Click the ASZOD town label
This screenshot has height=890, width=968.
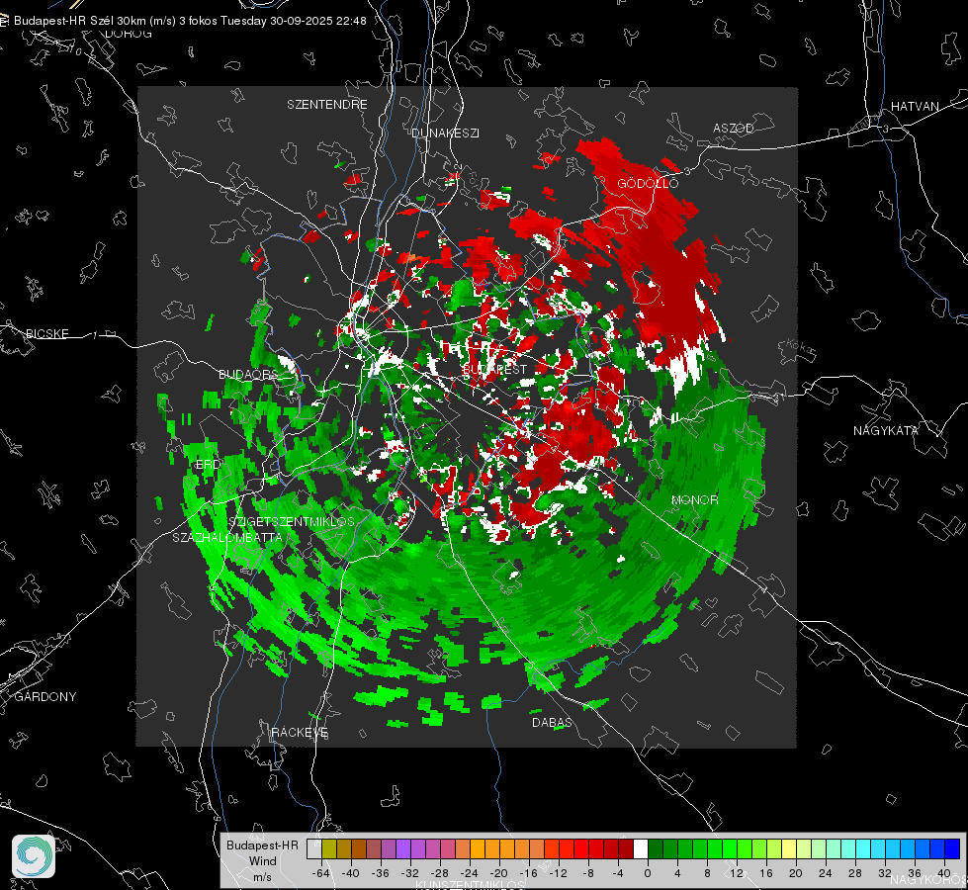click(734, 128)
